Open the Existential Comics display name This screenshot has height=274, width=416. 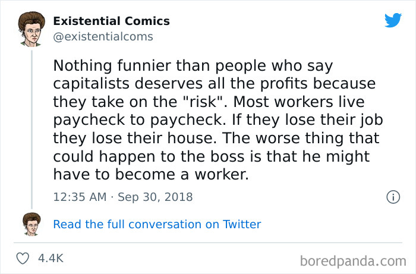point(111,21)
